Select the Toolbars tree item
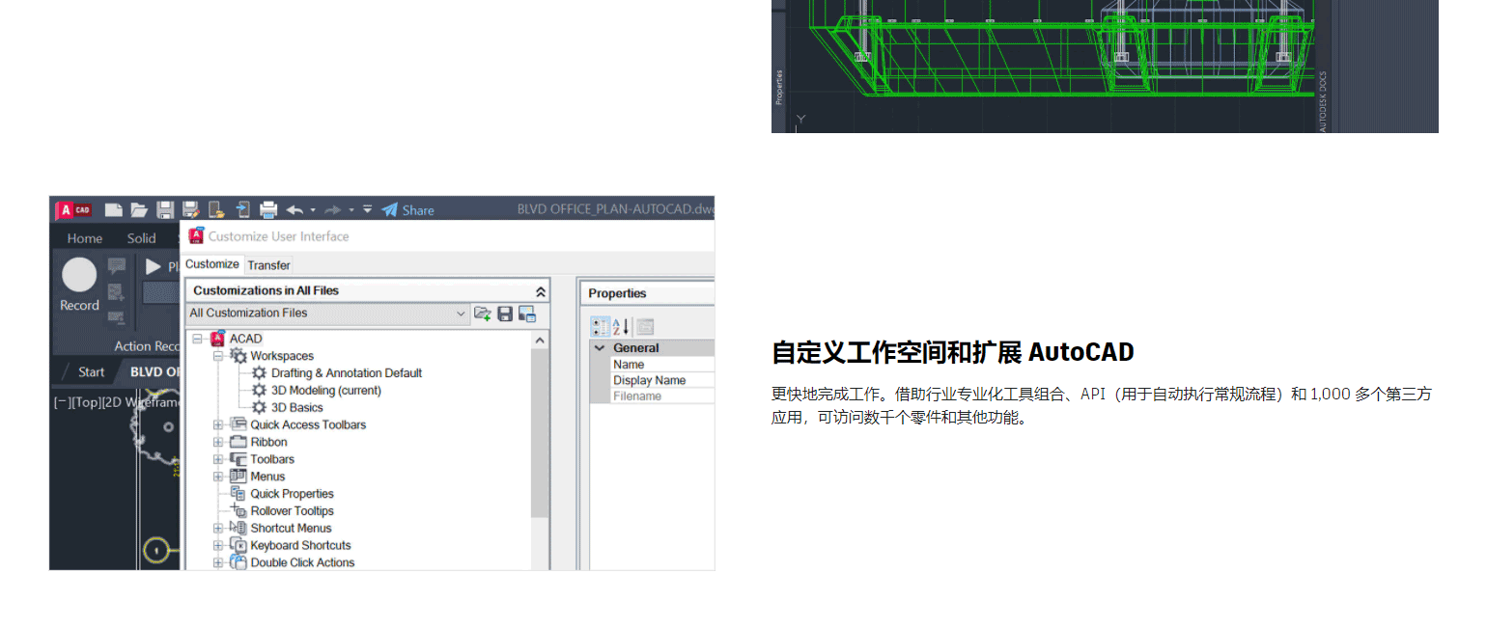 click(x=272, y=459)
